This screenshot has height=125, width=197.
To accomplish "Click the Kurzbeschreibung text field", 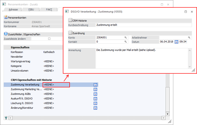I will [141, 25].
